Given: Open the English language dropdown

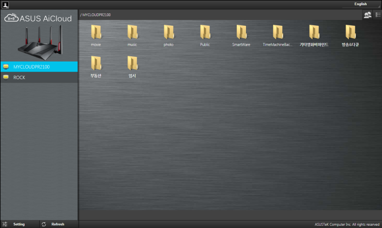Looking at the screenshot, I should coord(361,4).
